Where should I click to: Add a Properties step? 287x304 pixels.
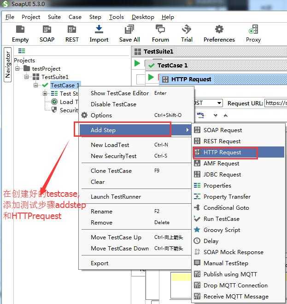click(x=238, y=186)
